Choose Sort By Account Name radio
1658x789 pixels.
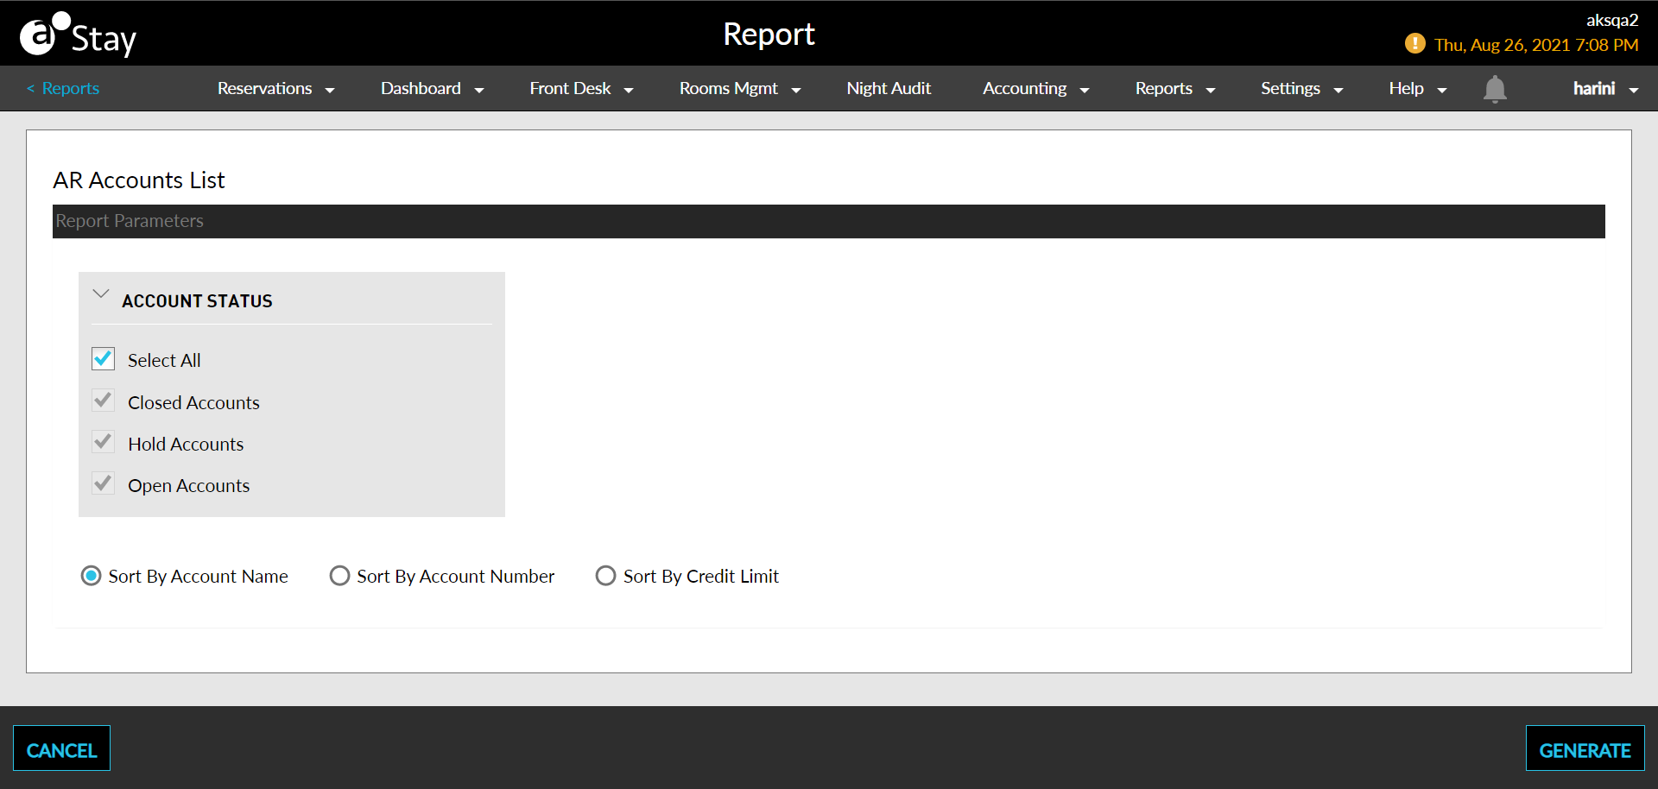tap(92, 576)
